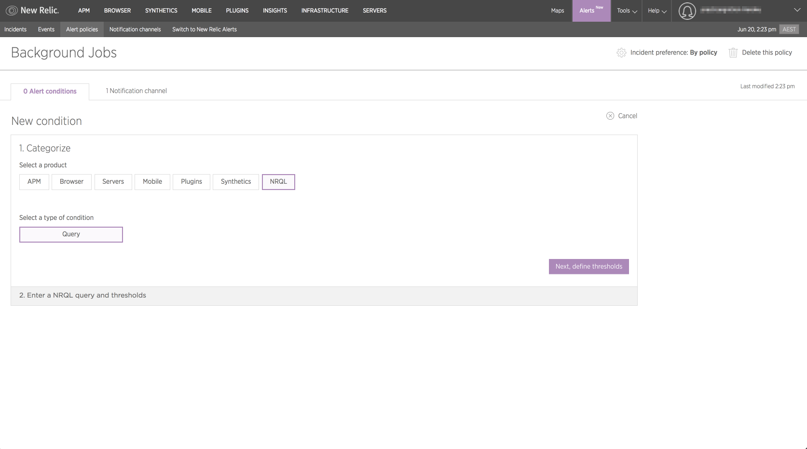The image size is (807, 449).
Task: Click Next, define thresholds button
Action: point(589,267)
